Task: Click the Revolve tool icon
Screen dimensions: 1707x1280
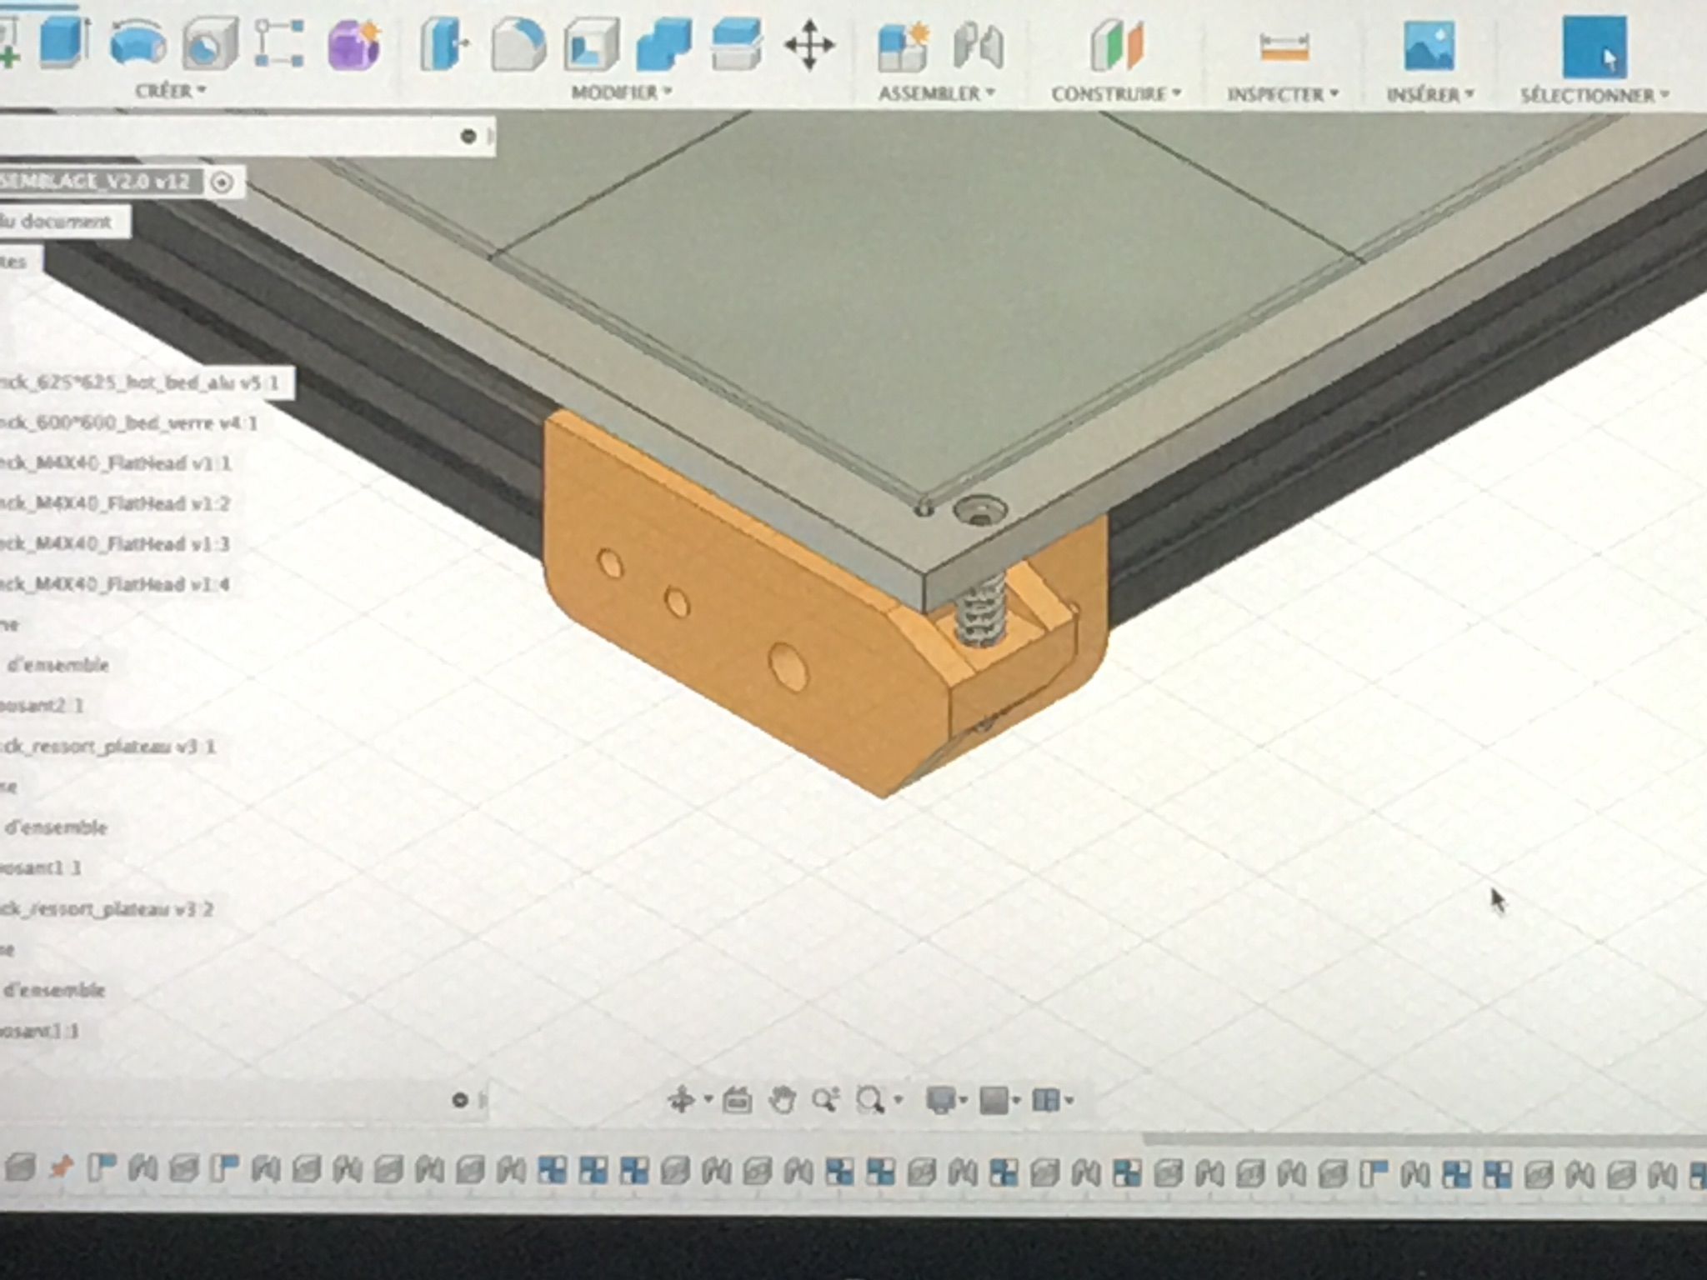Action: (x=138, y=43)
